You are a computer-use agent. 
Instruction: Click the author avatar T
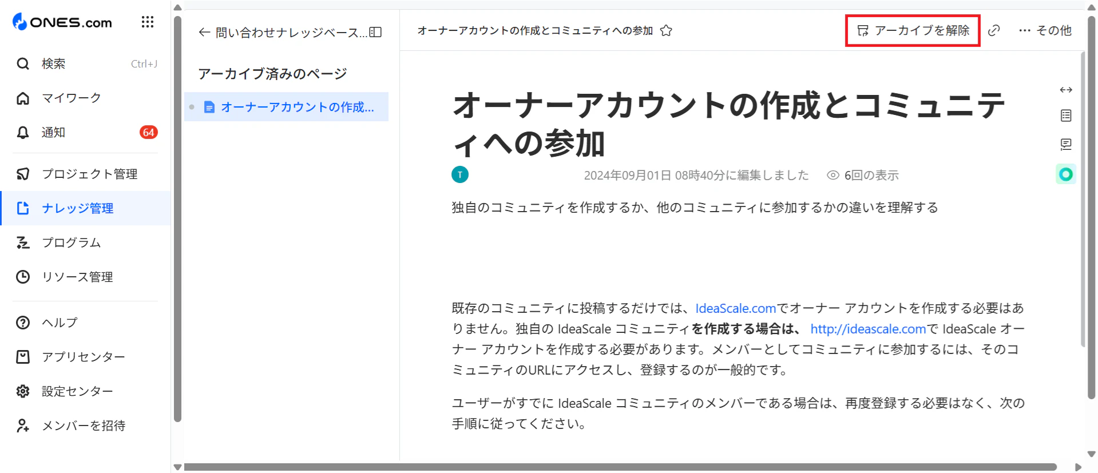[x=460, y=174]
